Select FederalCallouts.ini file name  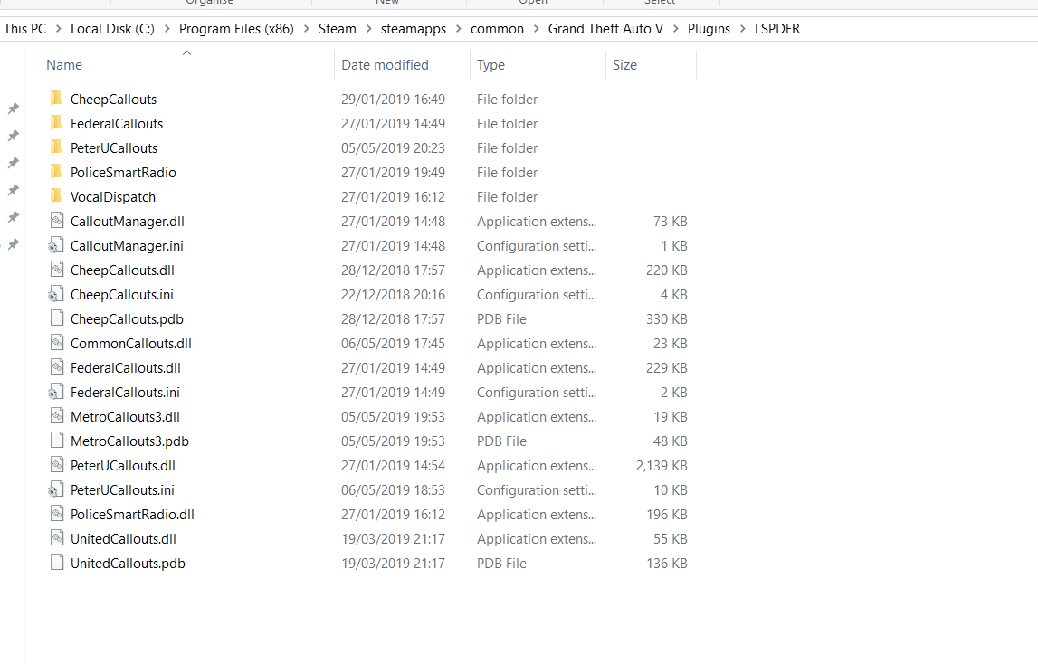click(x=125, y=392)
